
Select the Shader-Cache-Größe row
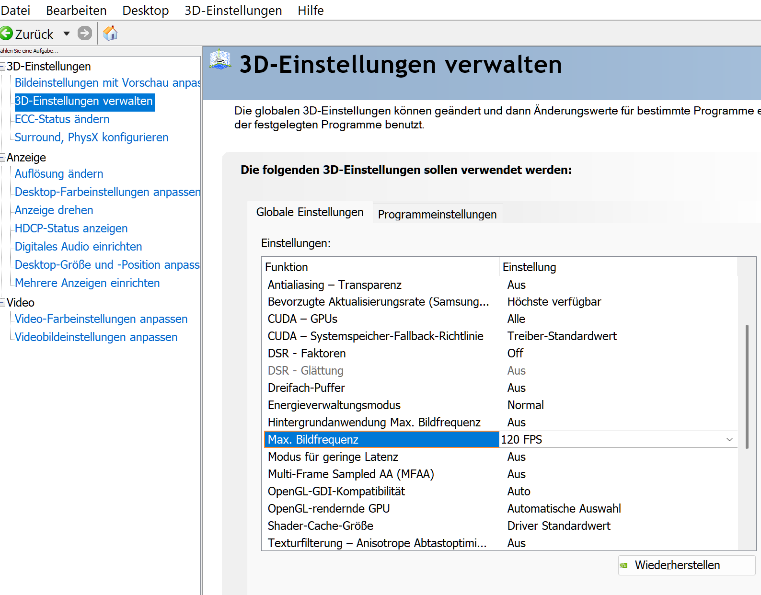click(500, 526)
